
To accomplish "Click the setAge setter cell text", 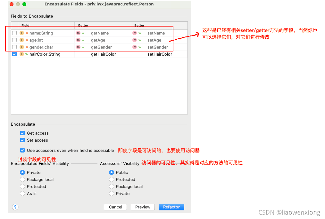I will pos(154,40).
